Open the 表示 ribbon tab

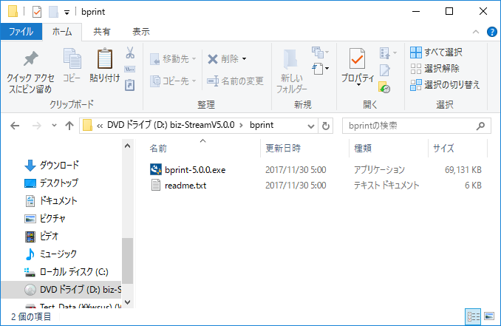coord(140,32)
